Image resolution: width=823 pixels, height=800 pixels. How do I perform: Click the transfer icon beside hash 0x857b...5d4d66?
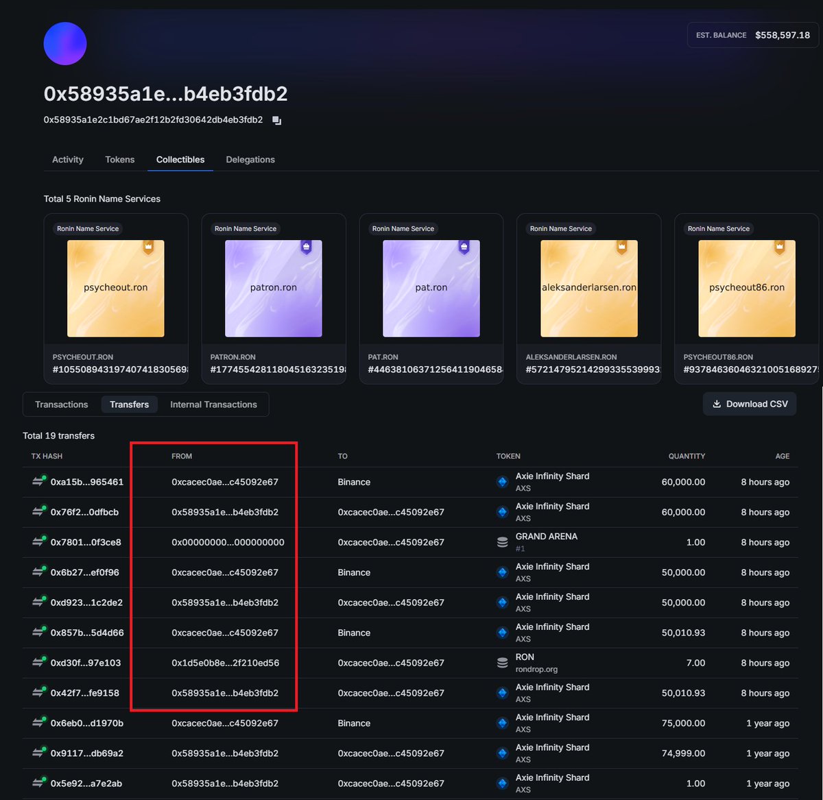(39, 632)
